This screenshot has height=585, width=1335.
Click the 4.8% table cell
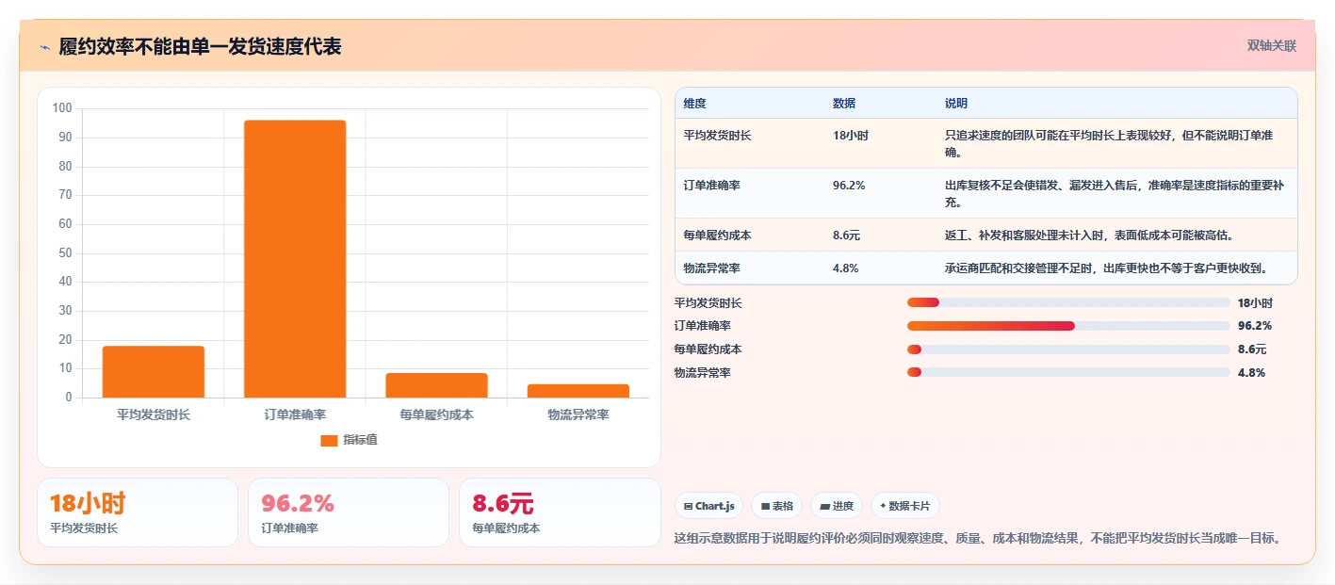pyautogui.click(x=846, y=268)
